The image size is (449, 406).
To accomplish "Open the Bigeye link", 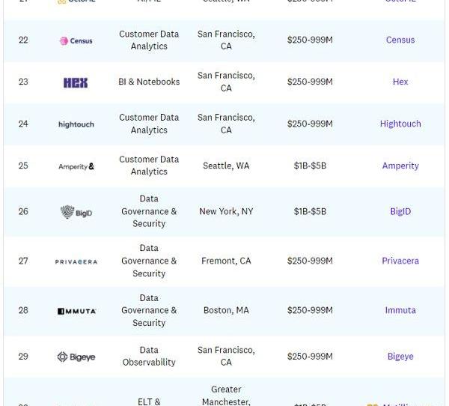I will [400, 356].
